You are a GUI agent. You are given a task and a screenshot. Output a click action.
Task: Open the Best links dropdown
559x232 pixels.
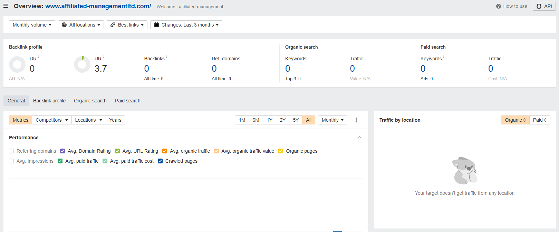[x=127, y=25]
